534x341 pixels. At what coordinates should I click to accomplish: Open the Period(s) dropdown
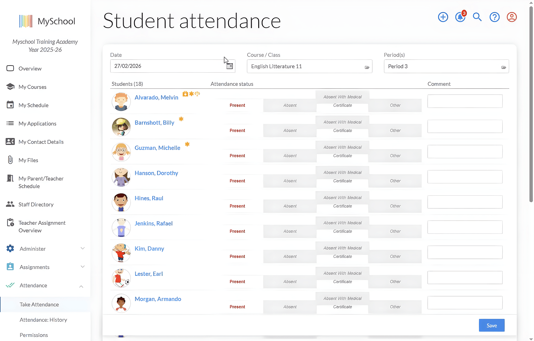click(x=446, y=66)
